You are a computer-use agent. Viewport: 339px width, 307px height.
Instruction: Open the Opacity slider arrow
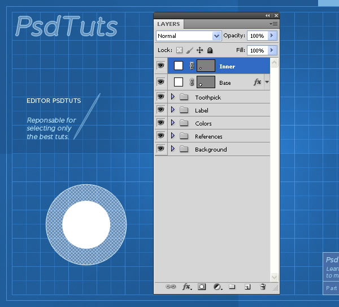pos(272,35)
